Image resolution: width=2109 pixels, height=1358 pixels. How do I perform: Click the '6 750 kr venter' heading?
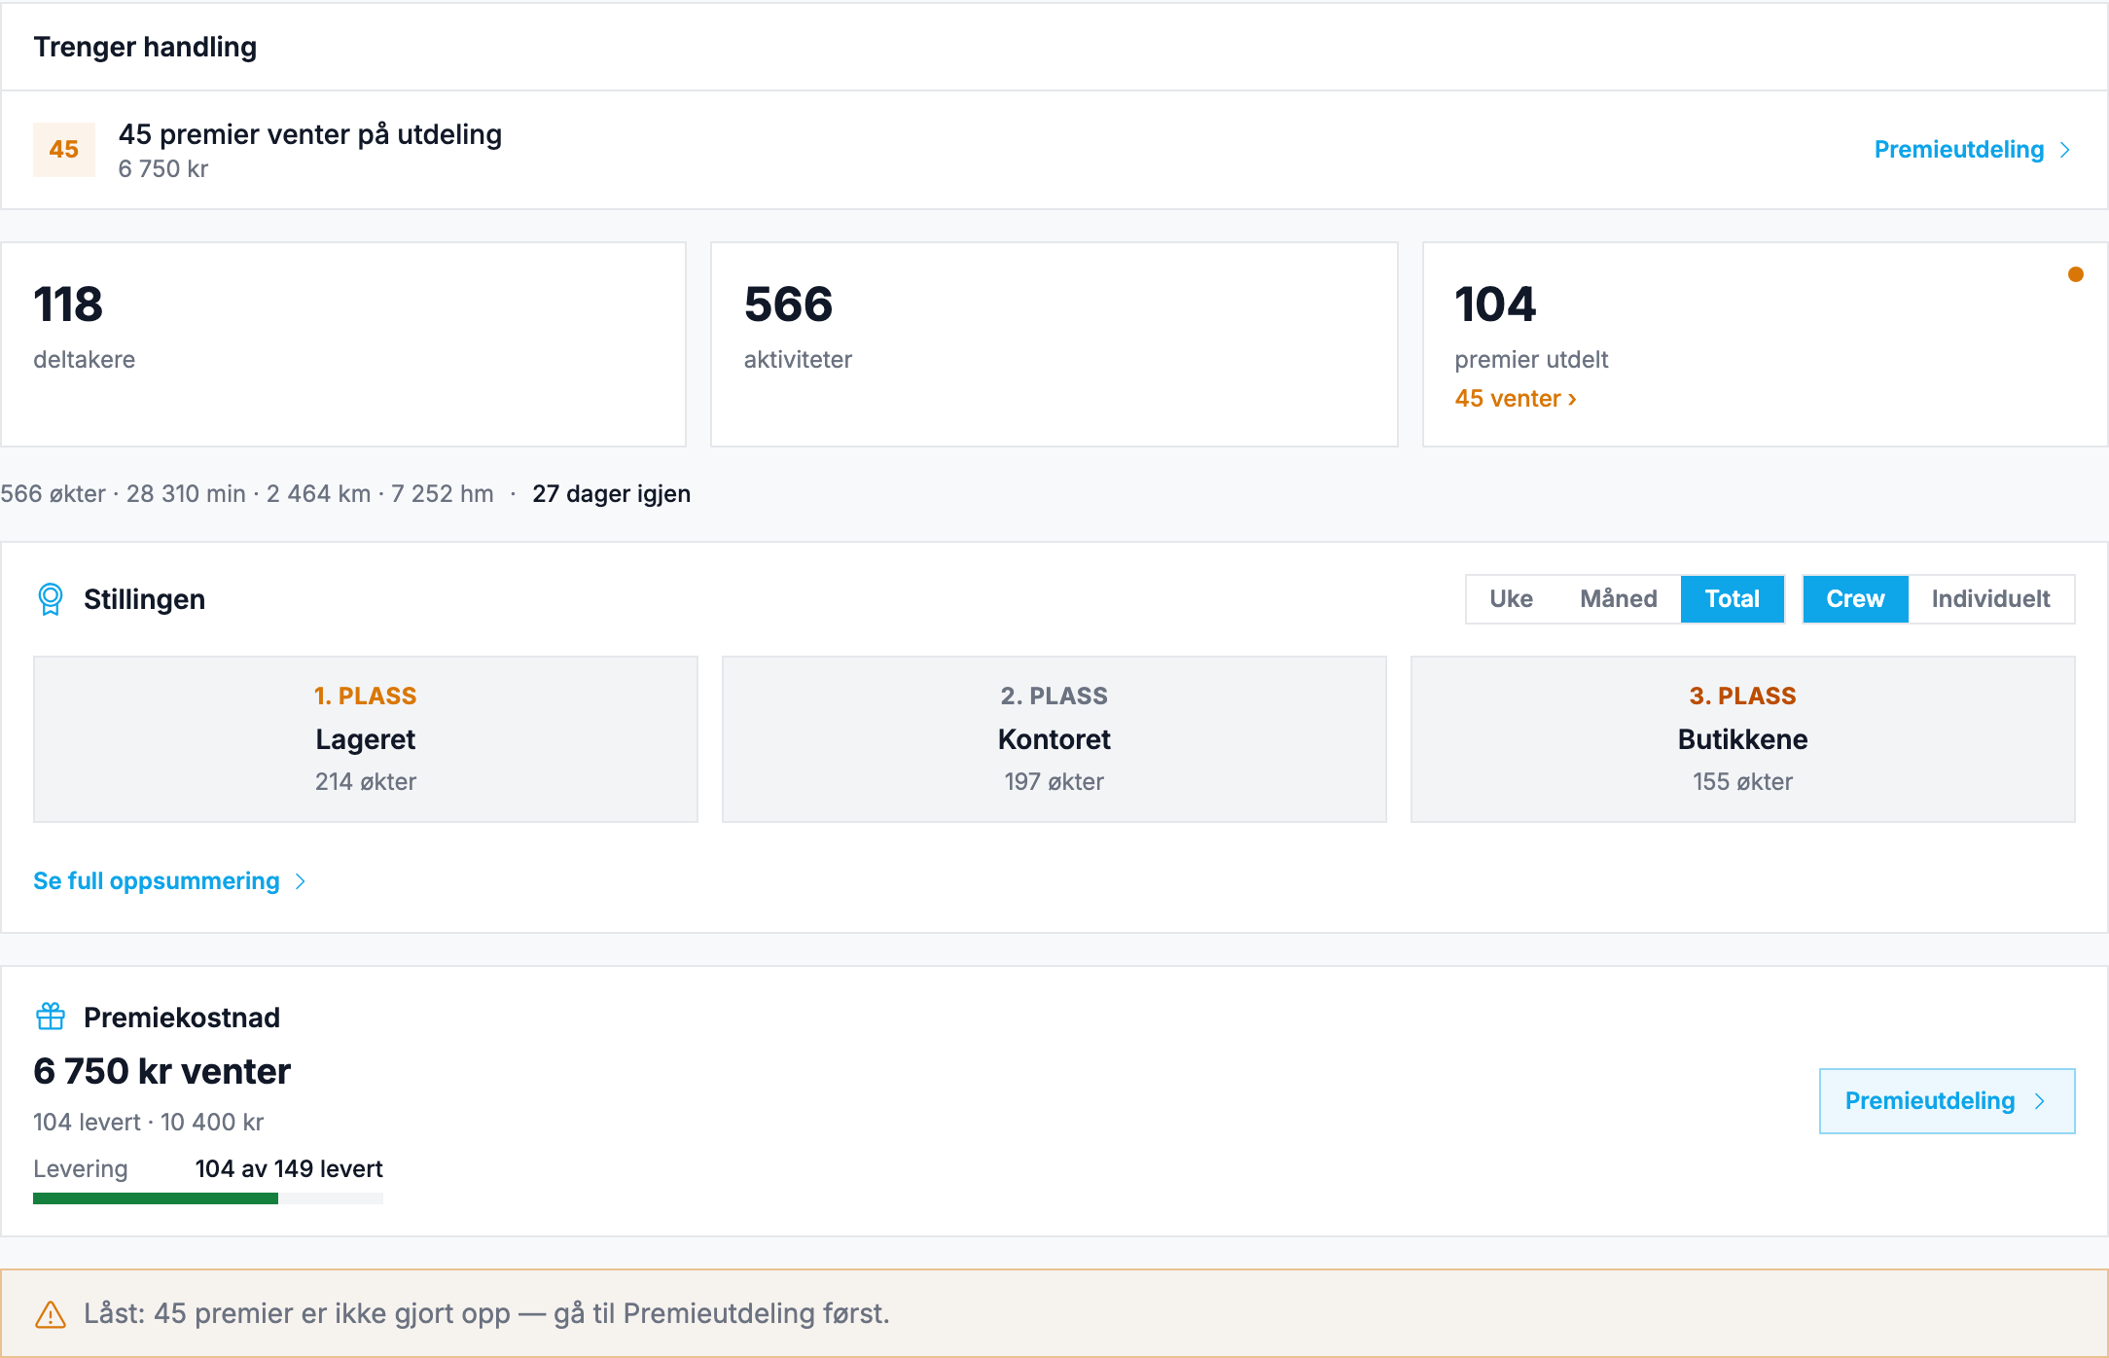click(161, 1071)
